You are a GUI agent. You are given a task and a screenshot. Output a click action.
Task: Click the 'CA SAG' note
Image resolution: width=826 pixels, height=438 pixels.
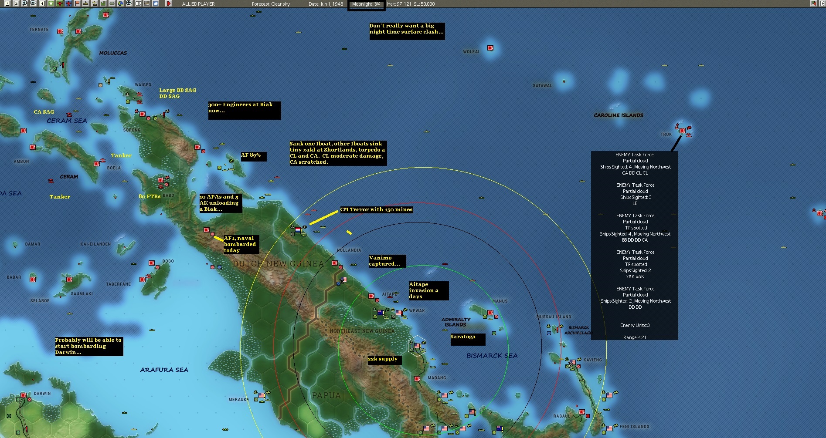pos(44,112)
